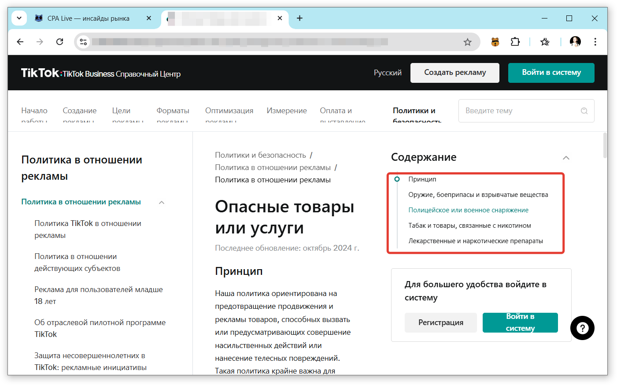Click Войти в систему in the login card
Viewport: 617px width, 385px height.
[x=520, y=322]
